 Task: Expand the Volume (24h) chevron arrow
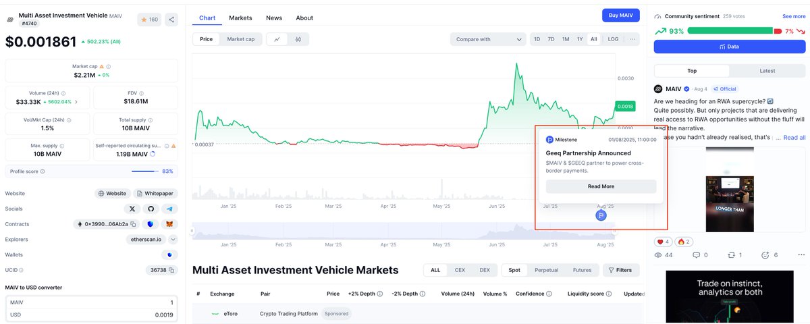pyautogui.click(x=76, y=102)
